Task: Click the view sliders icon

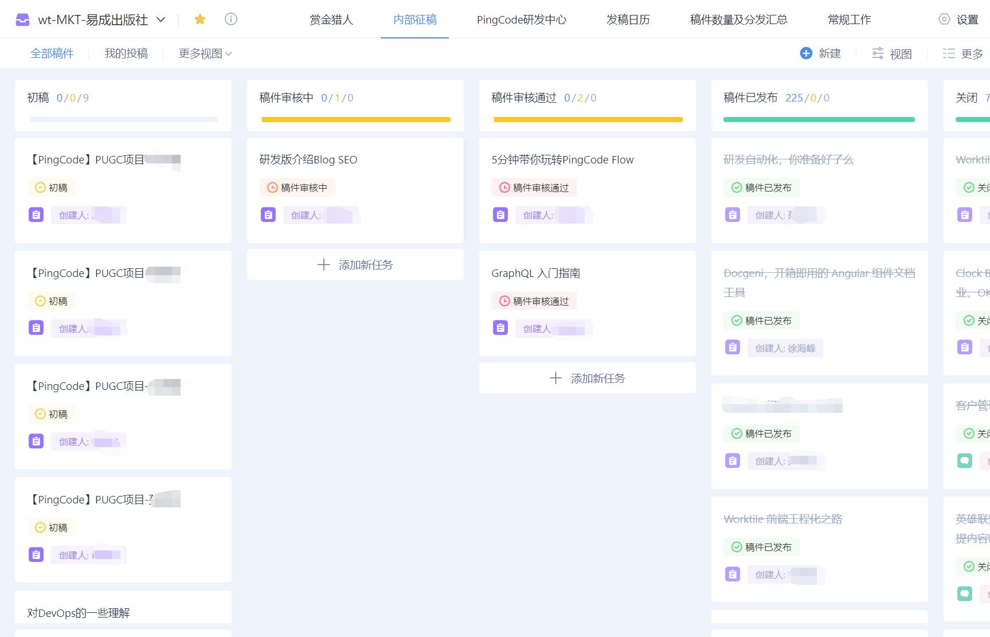Action: 878,53
